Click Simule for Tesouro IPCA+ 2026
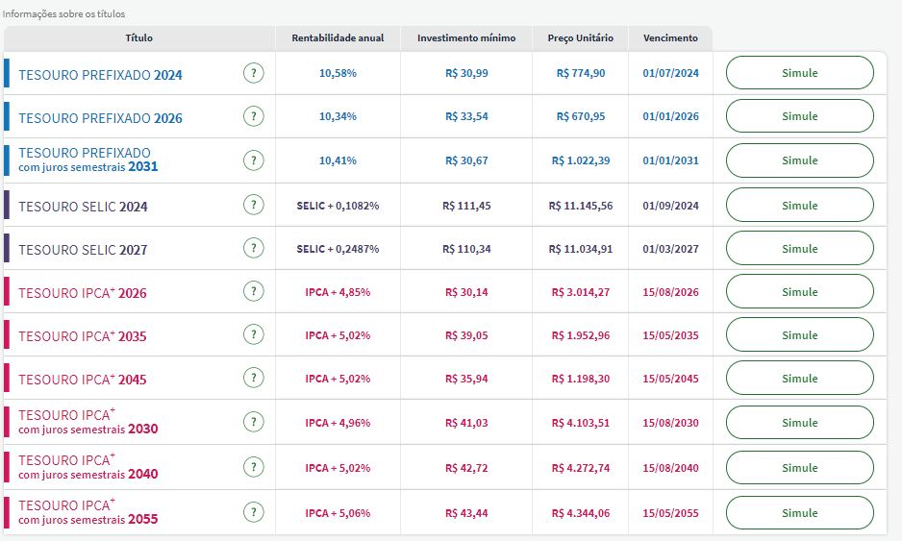Viewport: 902px width, 541px height. [800, 291]
